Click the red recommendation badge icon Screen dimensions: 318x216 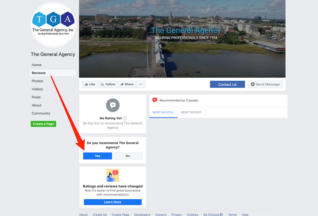click(x=155, y=100)
